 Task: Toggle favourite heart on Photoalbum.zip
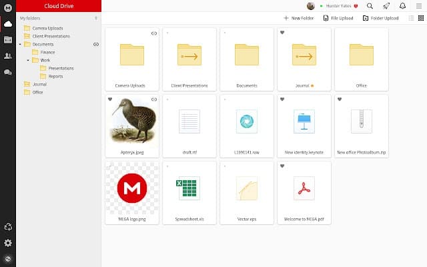(340, 99)
